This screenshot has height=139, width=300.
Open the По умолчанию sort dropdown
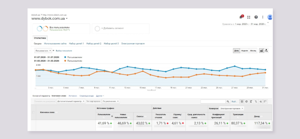pos(111,101)
